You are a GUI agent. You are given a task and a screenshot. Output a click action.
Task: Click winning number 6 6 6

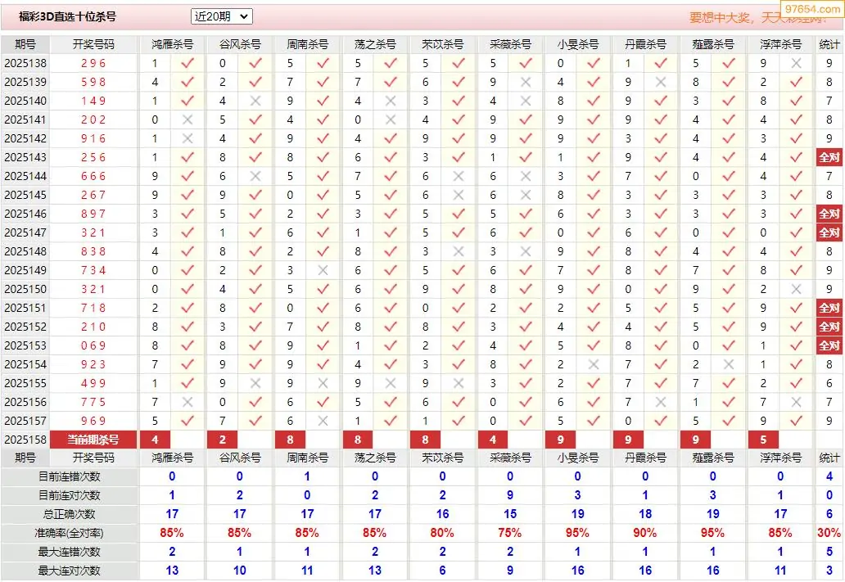(x=93, y=176)
